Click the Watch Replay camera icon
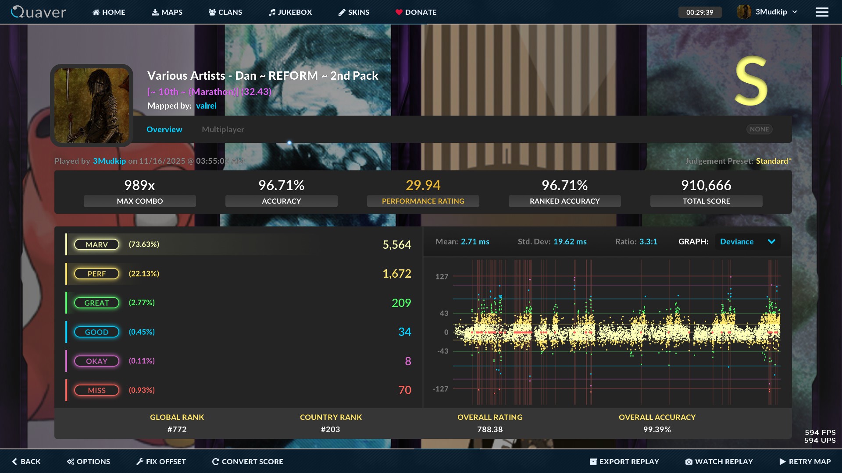Viewport: 842px width, 473px height. 689,462
